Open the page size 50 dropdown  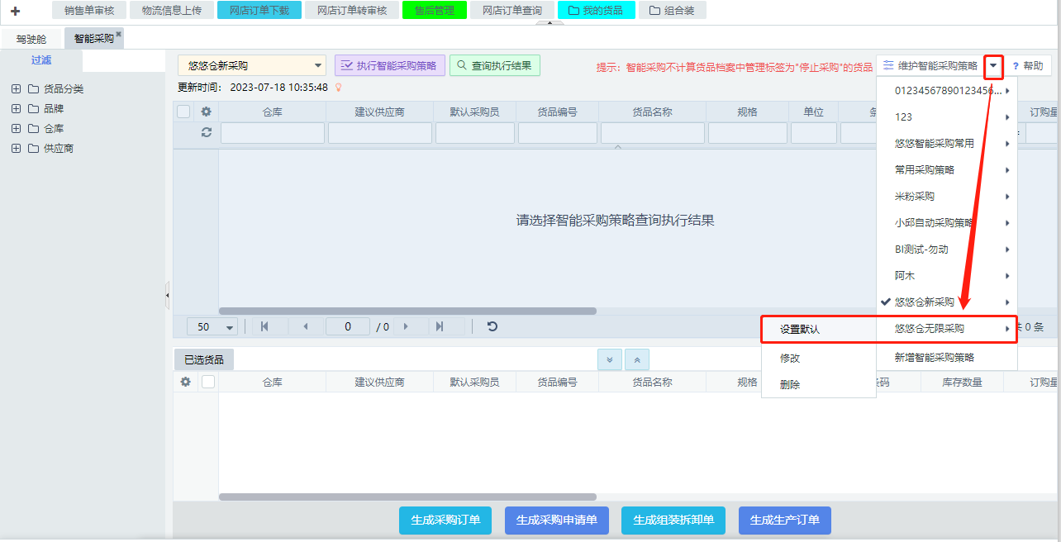pos(212,327)
